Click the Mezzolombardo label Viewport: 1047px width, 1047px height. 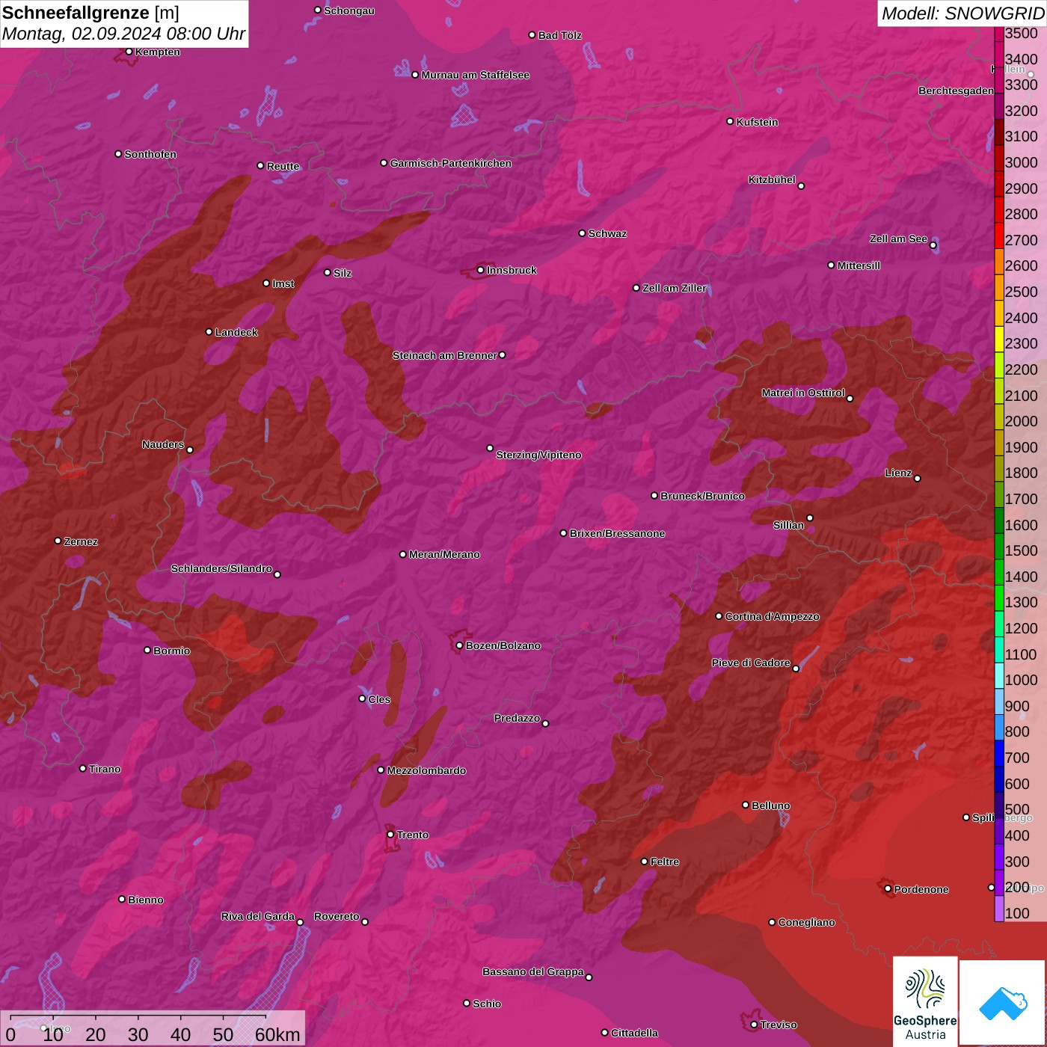426,770
